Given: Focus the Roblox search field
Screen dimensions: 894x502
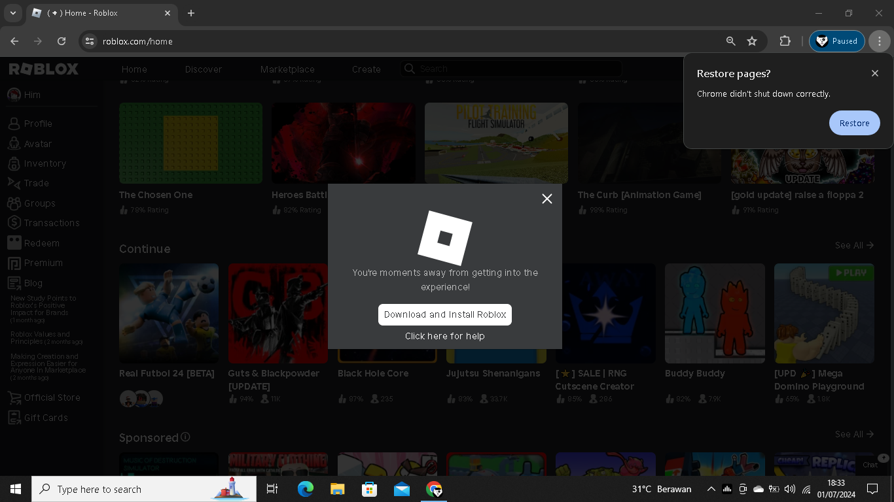Looking at the screenshot, I should (511, 69).
